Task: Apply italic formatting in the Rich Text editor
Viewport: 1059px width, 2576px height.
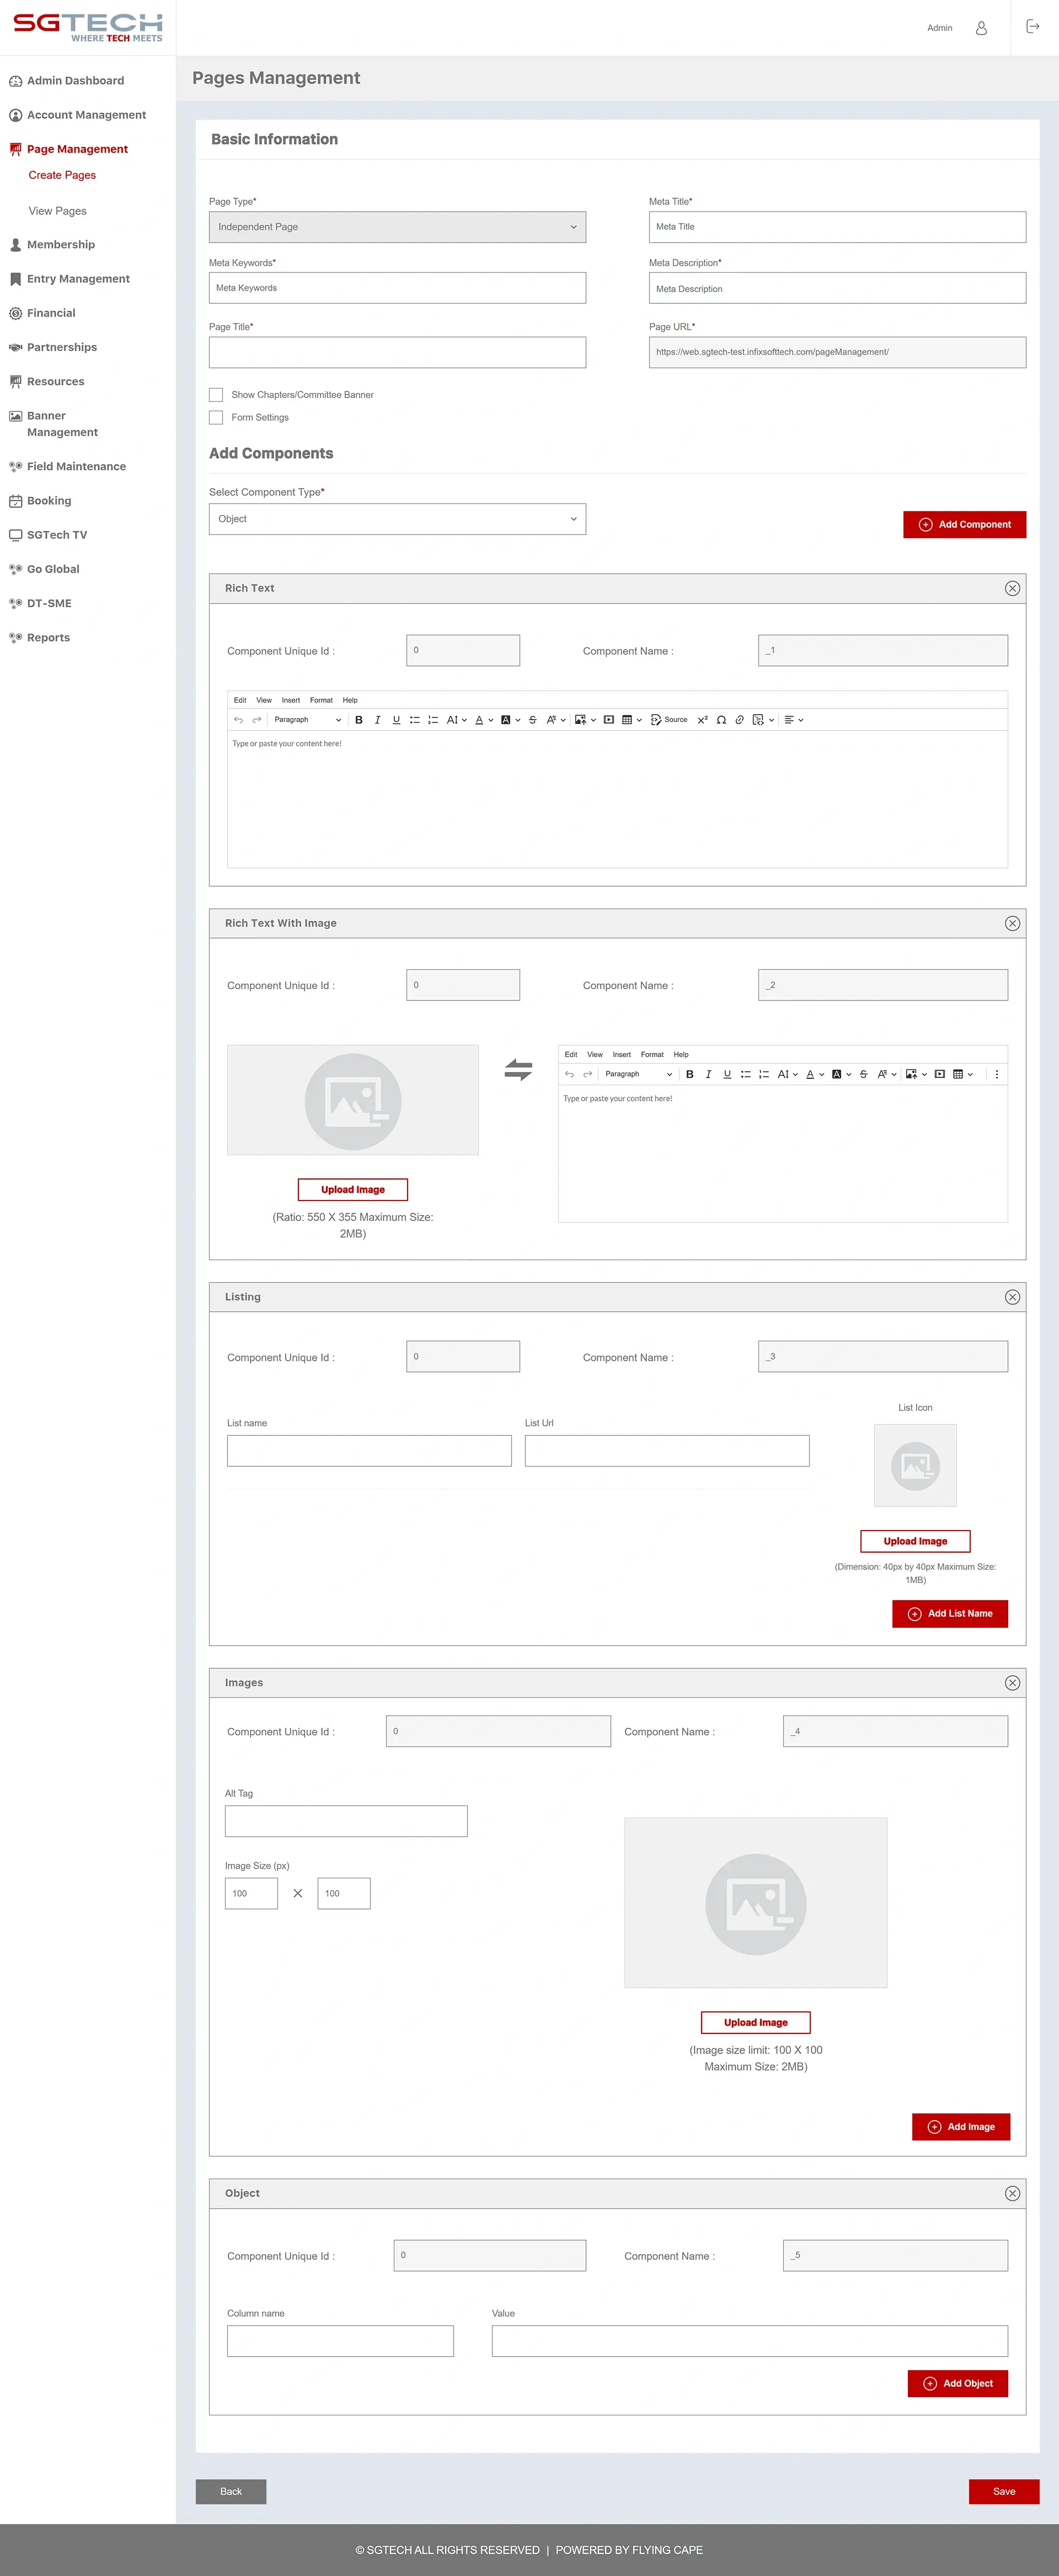Action: pos(377,719)
